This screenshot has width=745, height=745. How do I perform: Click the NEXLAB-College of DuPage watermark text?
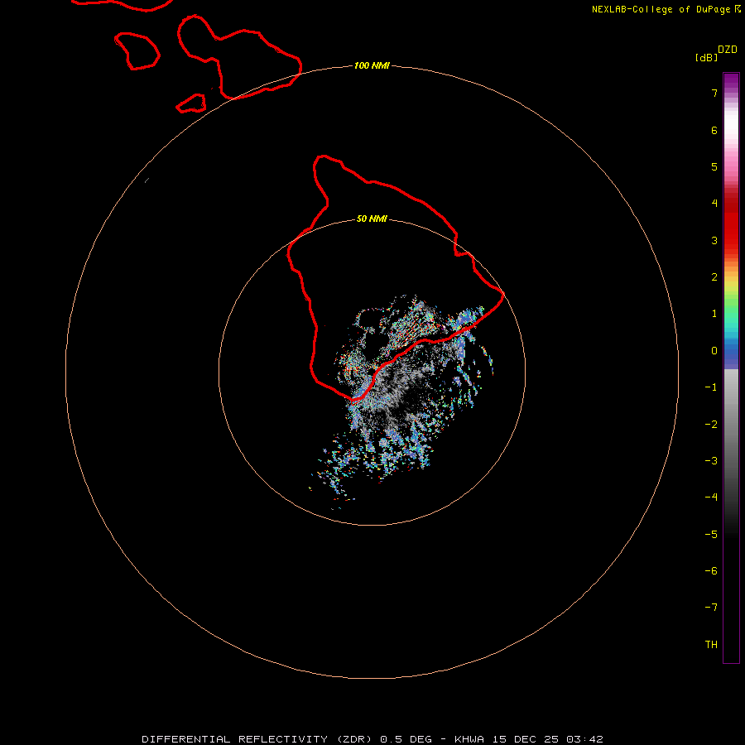[x=666, y=9]
